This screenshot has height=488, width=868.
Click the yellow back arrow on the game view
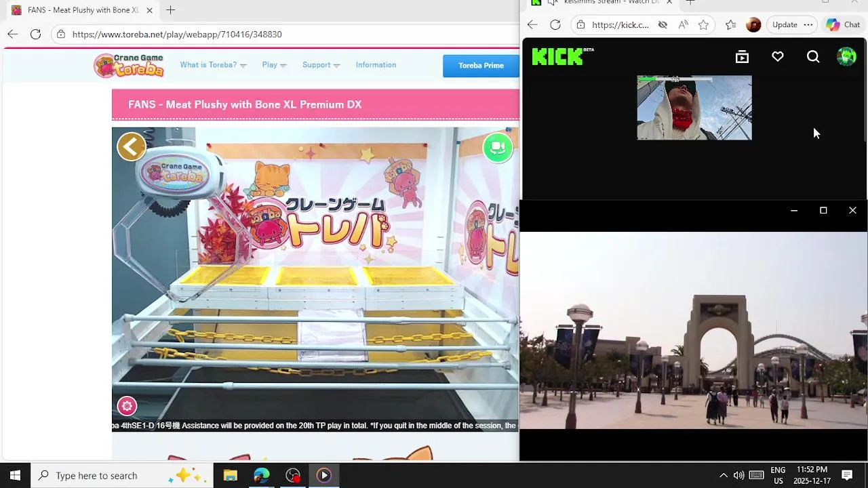(x=132, y=146)
